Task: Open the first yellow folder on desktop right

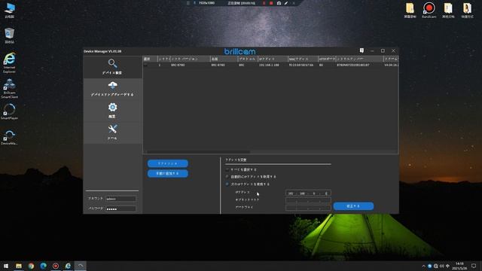Action: pyautogui.click(x=410, y=10)
